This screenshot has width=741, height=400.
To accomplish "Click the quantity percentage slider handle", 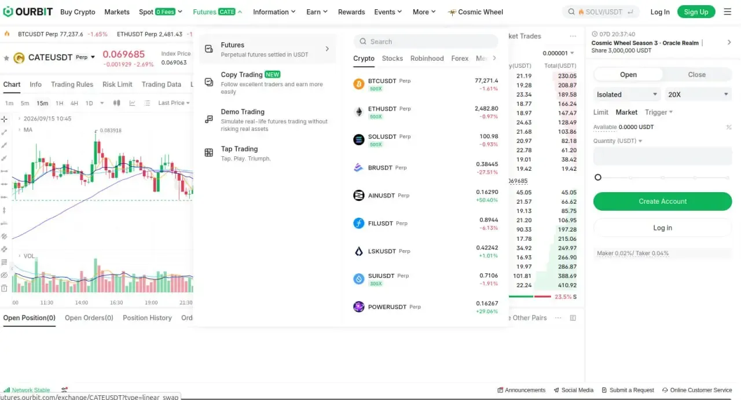I will click(598, 178).
